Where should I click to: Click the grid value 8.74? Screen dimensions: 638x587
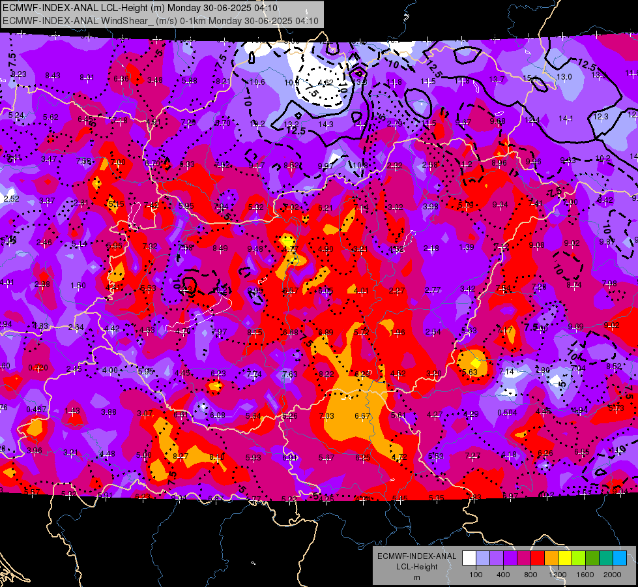pyautogui.click(x=574, y=285)
